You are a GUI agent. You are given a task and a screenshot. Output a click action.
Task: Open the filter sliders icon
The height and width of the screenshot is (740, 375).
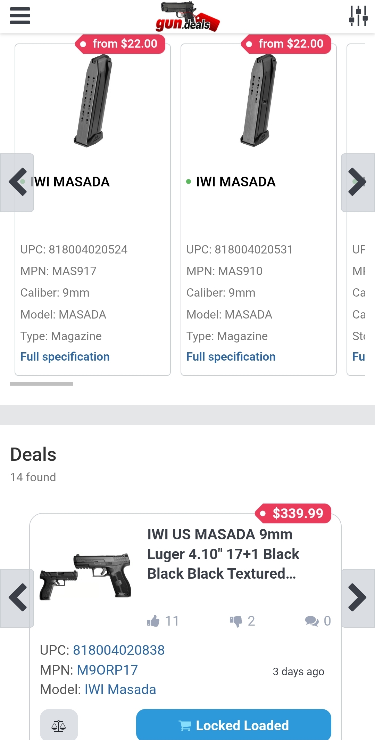click(358, 16)
